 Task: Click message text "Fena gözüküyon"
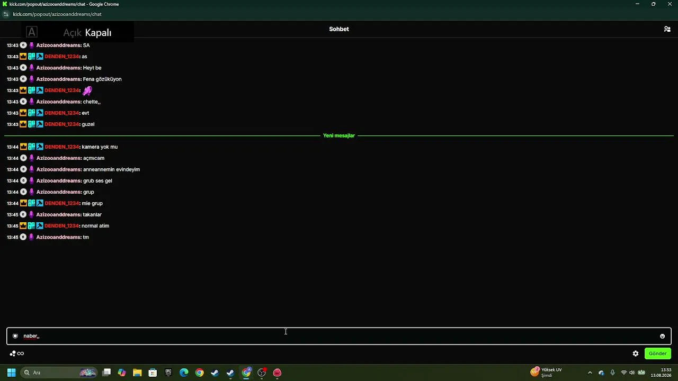(102, 79)
